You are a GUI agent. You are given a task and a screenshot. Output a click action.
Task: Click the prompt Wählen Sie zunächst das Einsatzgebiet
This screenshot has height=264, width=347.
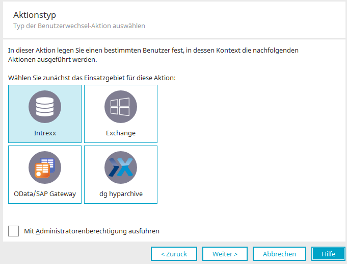(x=92, y=78)
